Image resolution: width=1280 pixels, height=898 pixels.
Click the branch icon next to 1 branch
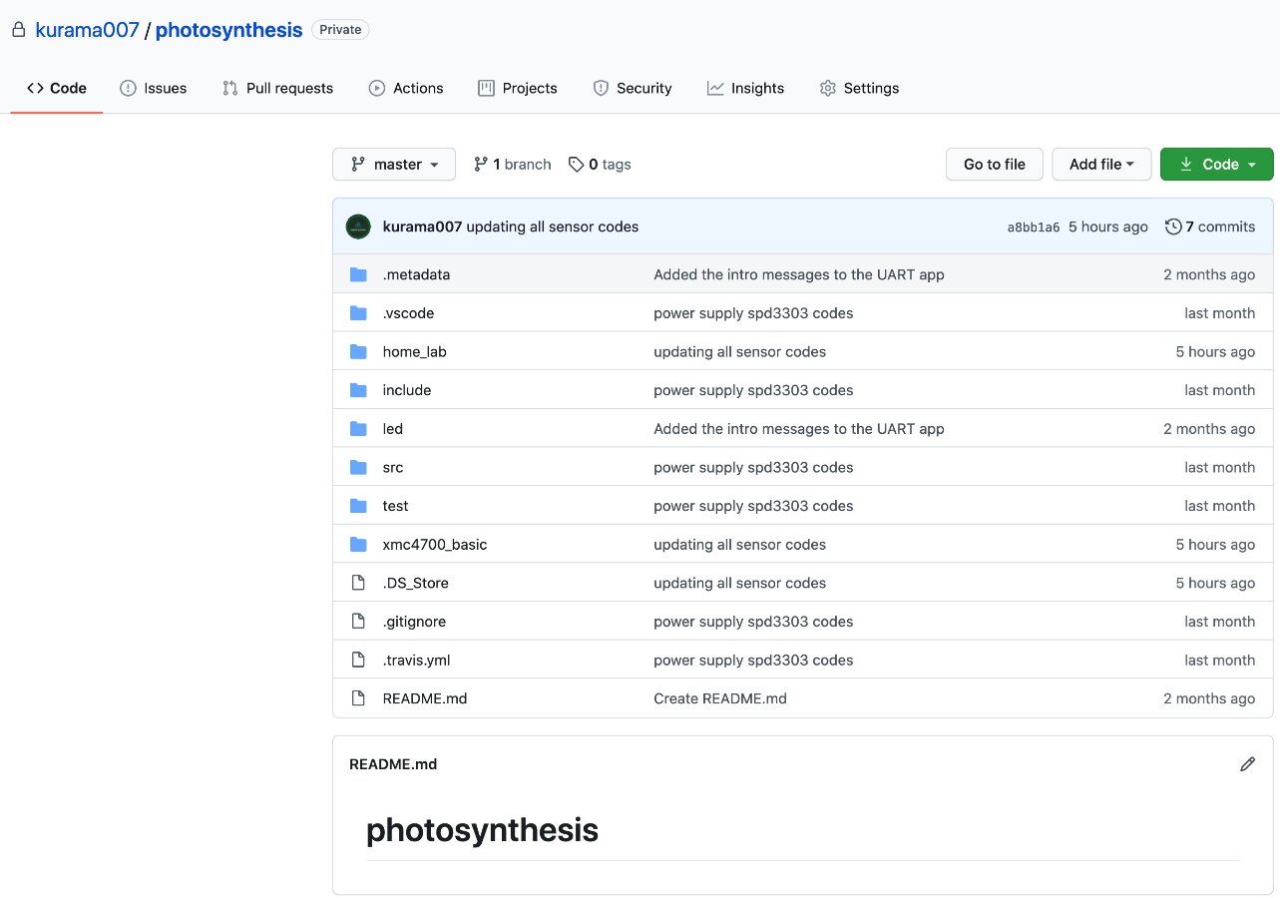click(x=481, y=165)
